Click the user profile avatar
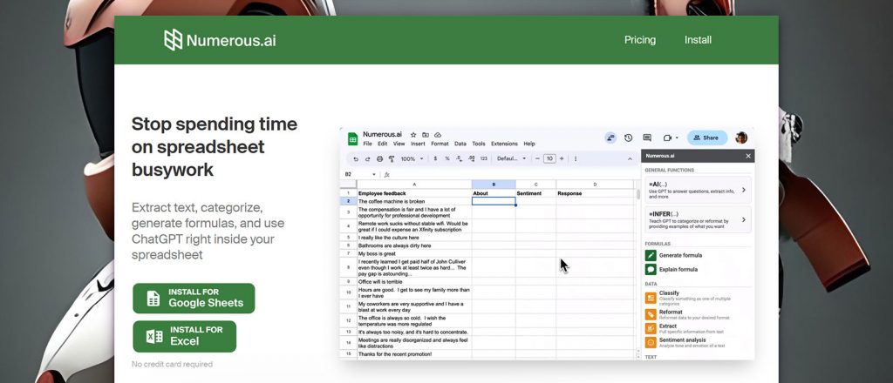 (741, 138)
